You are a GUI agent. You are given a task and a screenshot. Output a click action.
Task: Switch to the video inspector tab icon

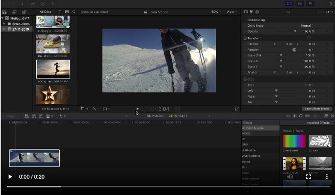pyautogui.click(x=246, y=12)
